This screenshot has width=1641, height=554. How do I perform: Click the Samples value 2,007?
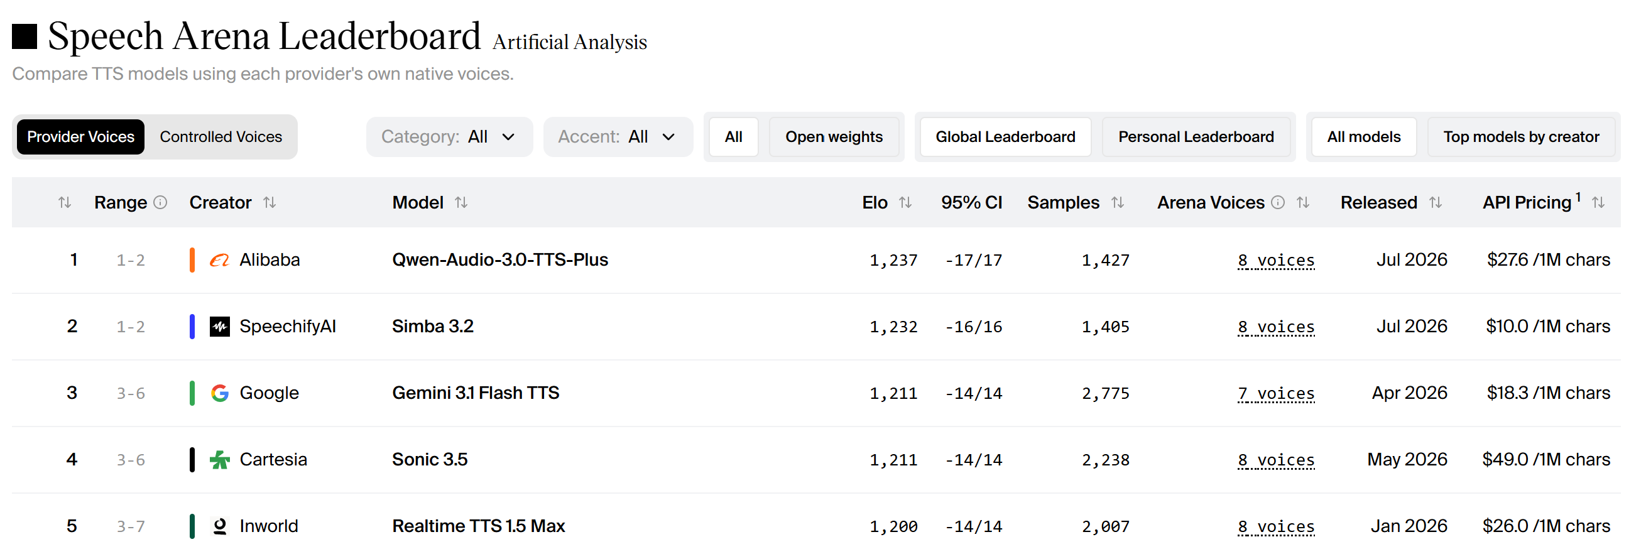[1105, 526]
